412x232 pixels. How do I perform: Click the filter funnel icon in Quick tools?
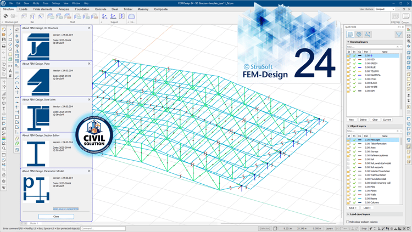click(x=399, y=35)
